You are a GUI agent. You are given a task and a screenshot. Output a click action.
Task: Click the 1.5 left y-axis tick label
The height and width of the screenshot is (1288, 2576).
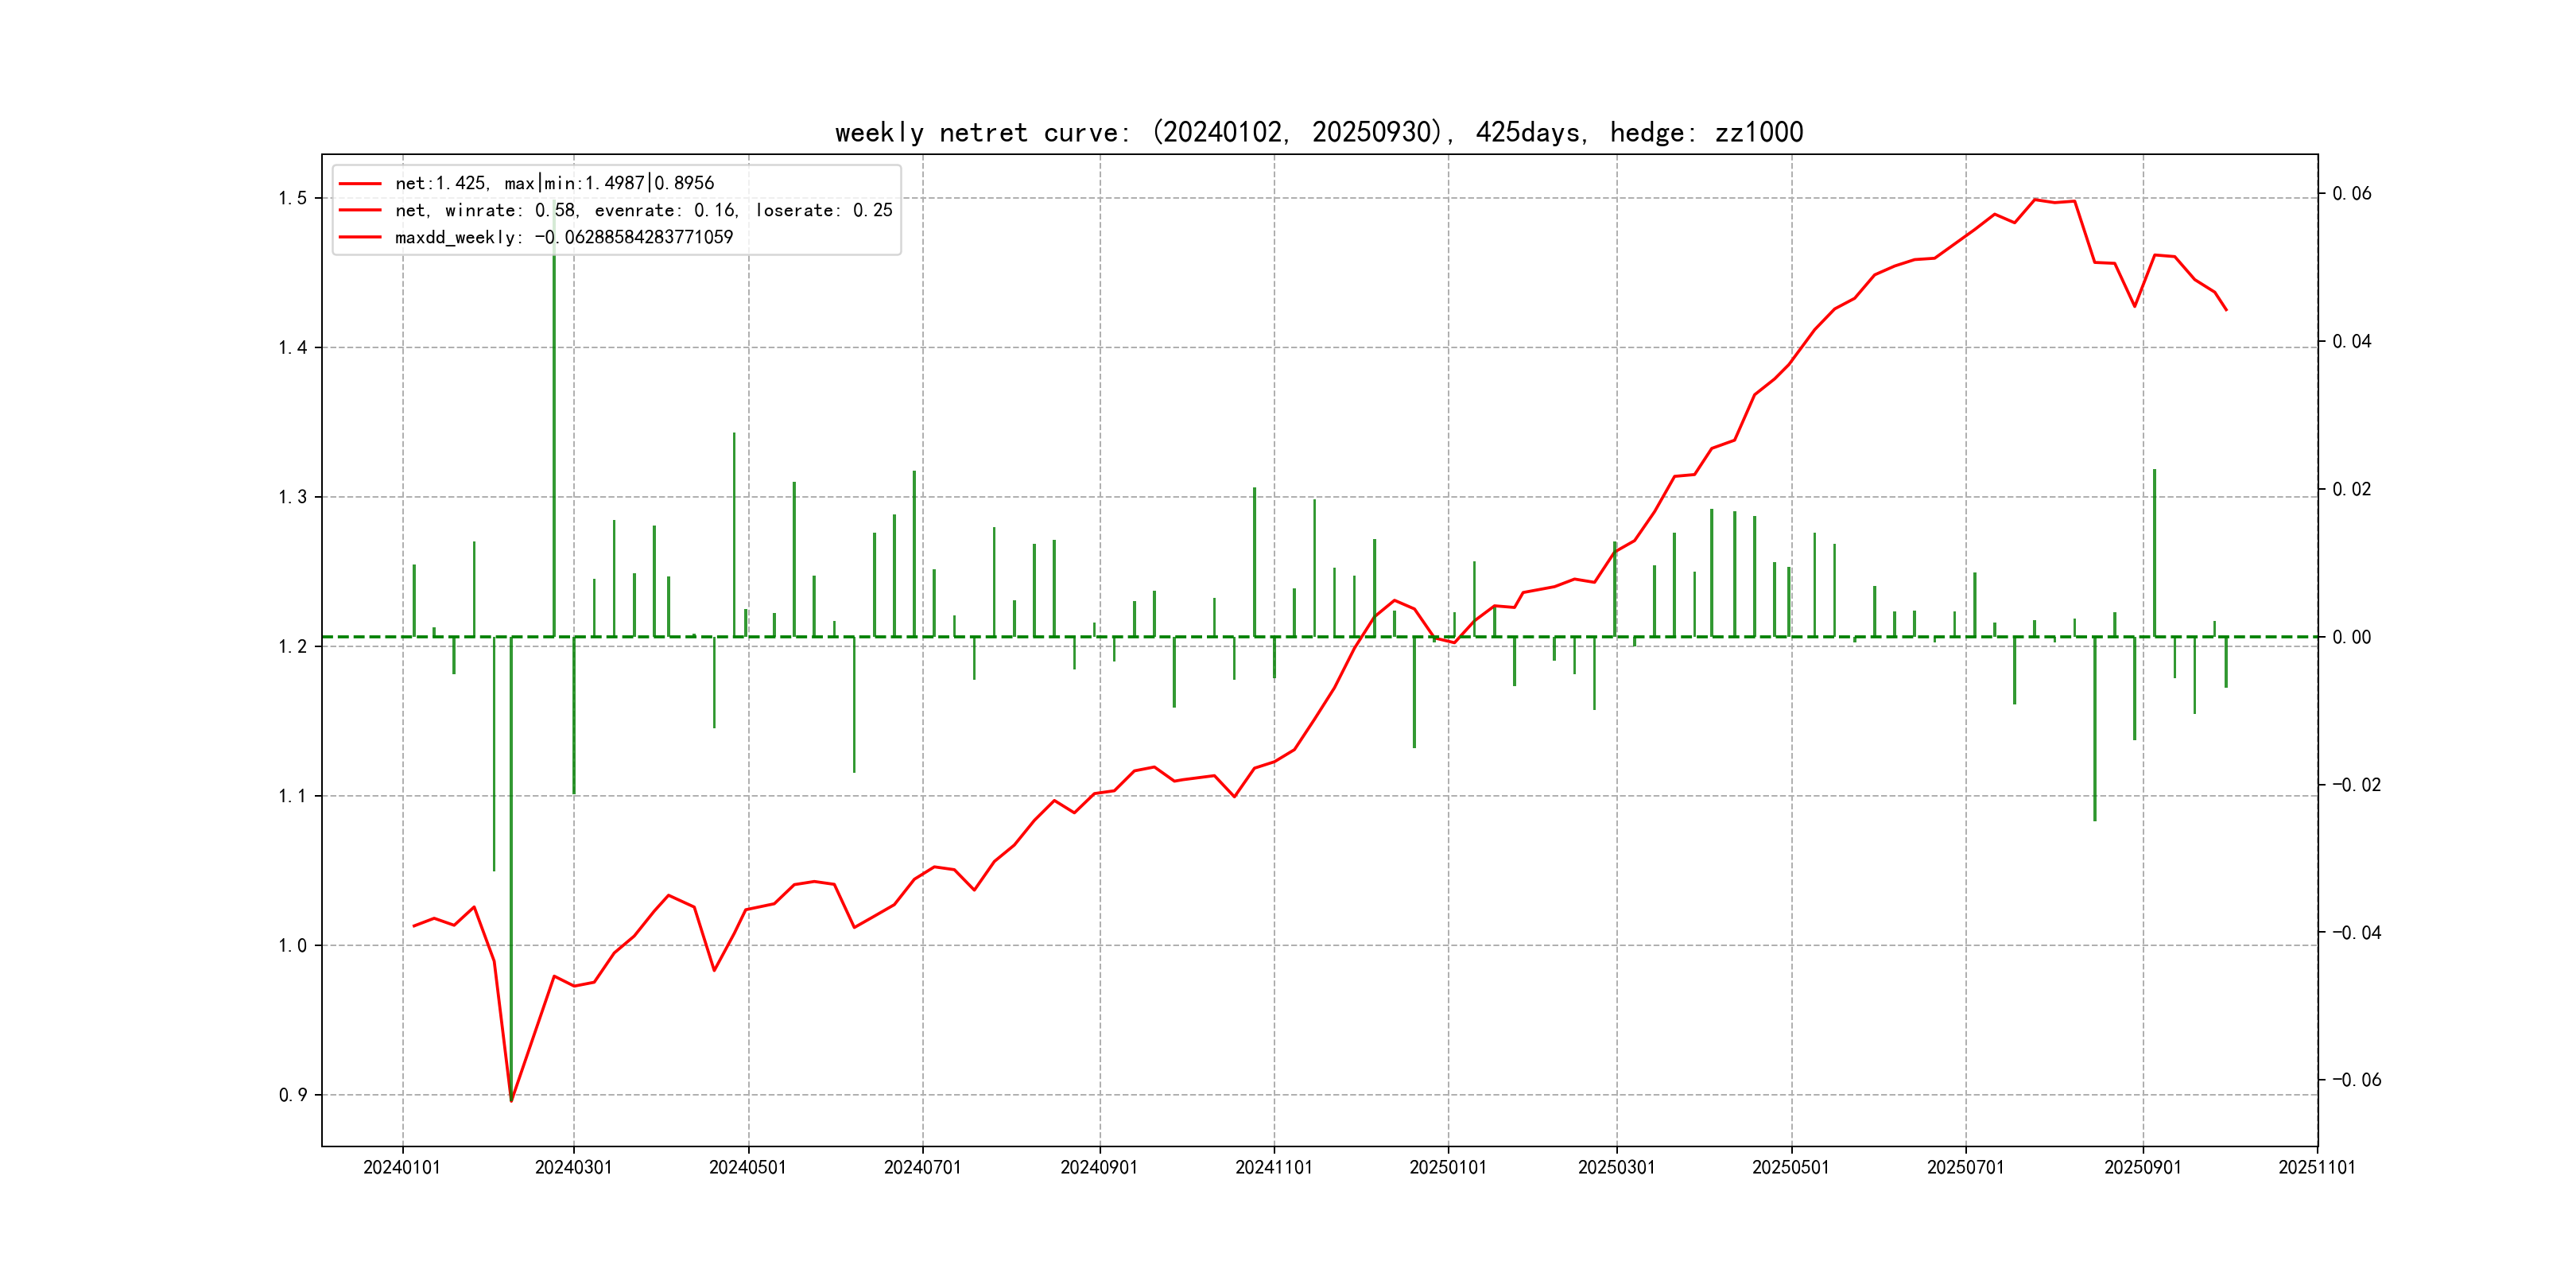(292, 198)
